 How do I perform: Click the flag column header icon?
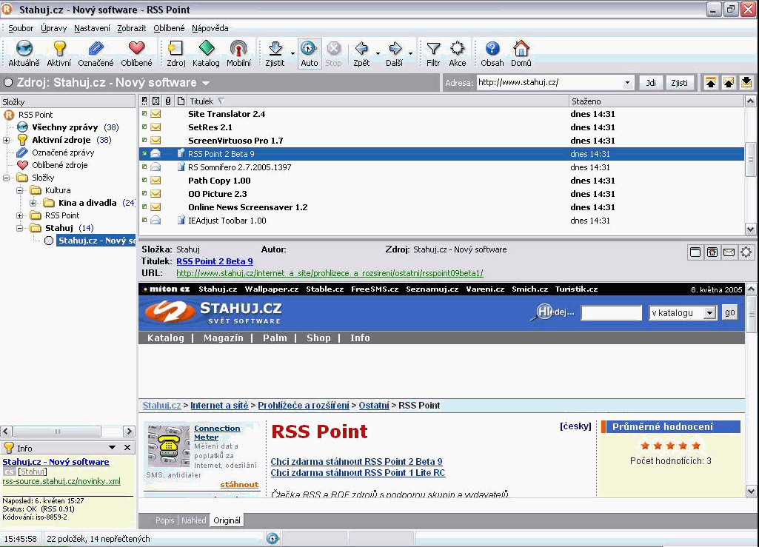(x=144, y=101)
